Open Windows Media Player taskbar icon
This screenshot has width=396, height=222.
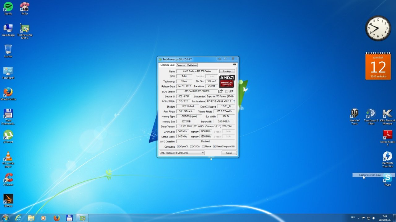(x=44, y=218)
